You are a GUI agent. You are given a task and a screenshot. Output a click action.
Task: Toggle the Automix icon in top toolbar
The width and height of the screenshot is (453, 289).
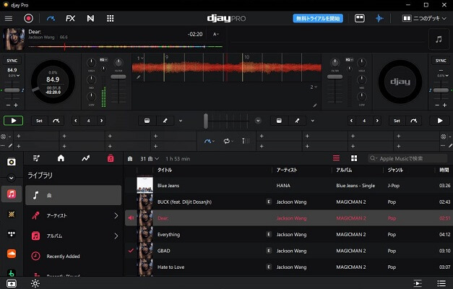(x=51, y=19)
